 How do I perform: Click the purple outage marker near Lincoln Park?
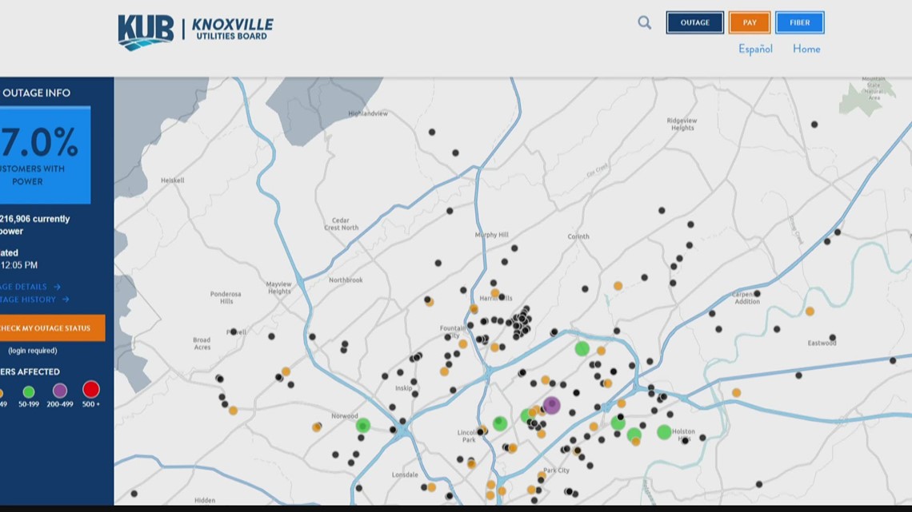551,404
